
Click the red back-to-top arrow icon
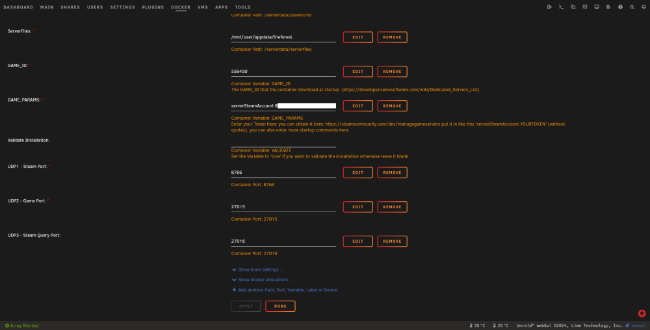[x=642, y=313]
